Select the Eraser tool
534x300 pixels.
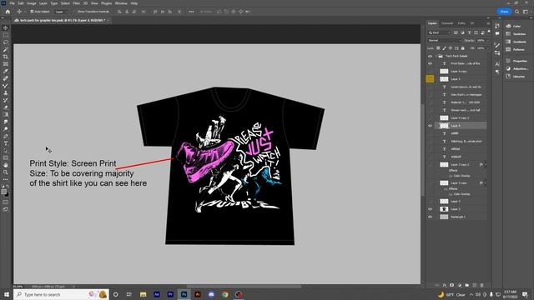[x=6, y=107]
